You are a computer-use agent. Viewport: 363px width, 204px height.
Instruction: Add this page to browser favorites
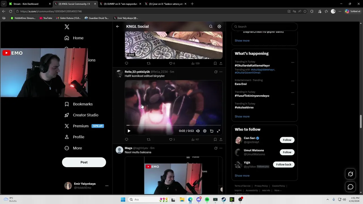[x=305, y=11]
